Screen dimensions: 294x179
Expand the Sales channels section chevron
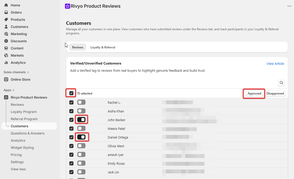pyautogui.click(x=28, y=72)
